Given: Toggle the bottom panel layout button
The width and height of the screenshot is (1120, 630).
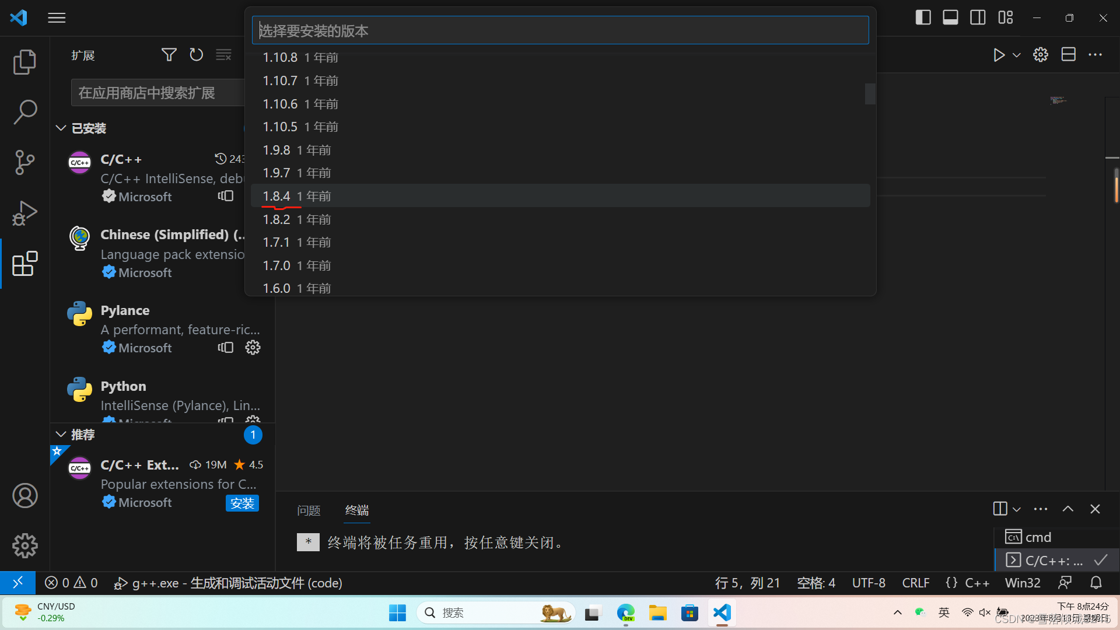Looking at the screenshot, I should [x=950, y=17].
